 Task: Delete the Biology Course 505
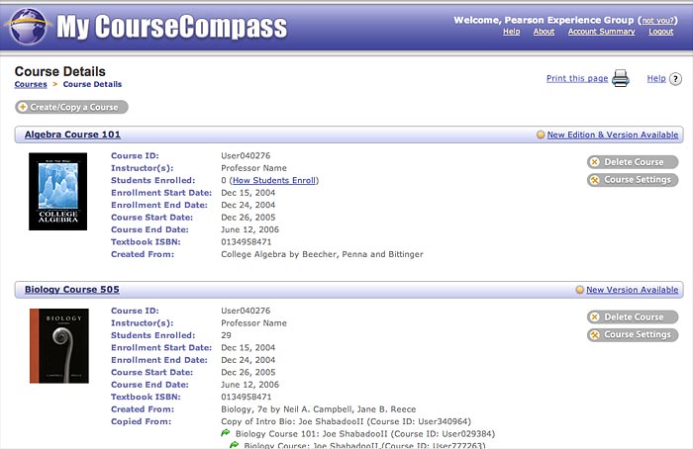(x=633, y=317)
